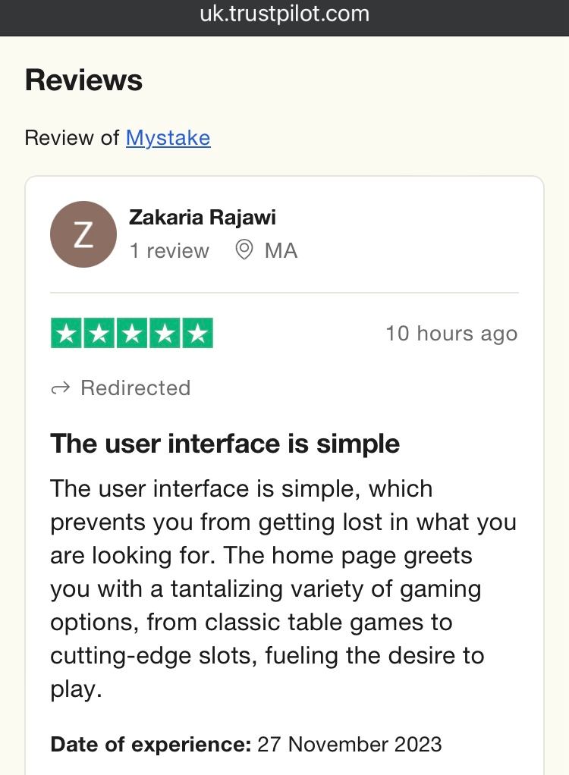Screen dimensions: 569x775
Task: Open the review title "The user interface is simple"
Action: tap(225, 444)
